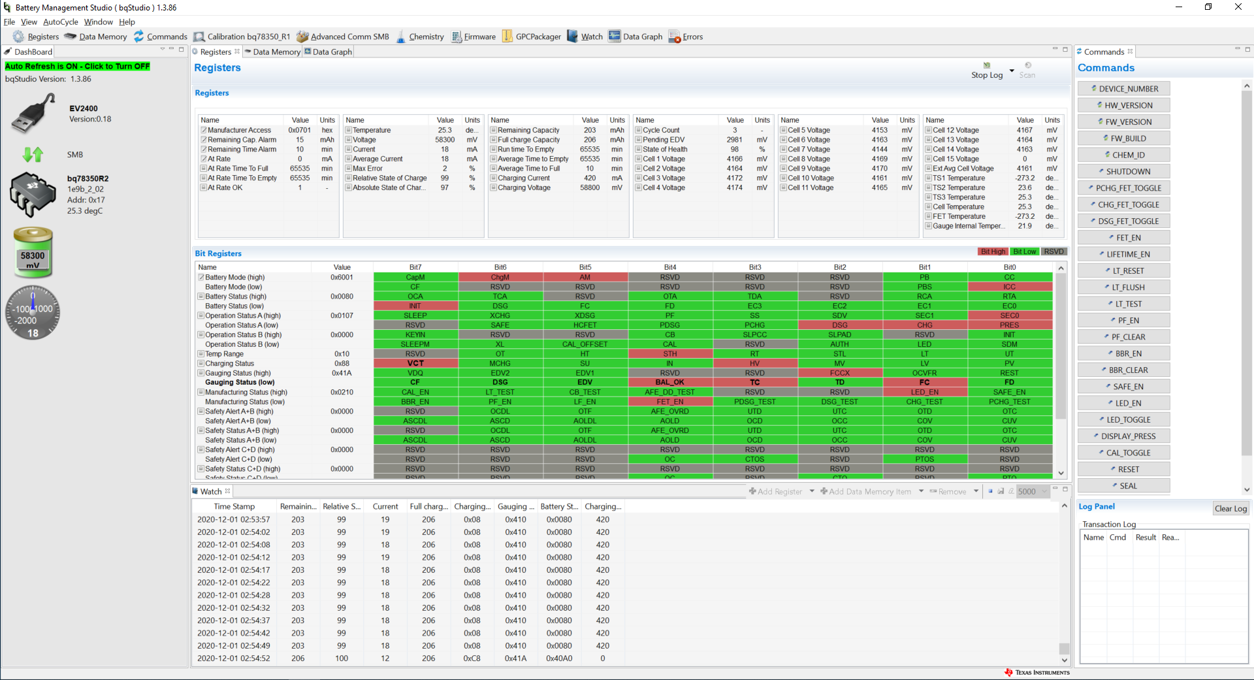Close the Commands view tab
The height and width of the screenshot is (680, 1254).
[x=1130, y=52]
